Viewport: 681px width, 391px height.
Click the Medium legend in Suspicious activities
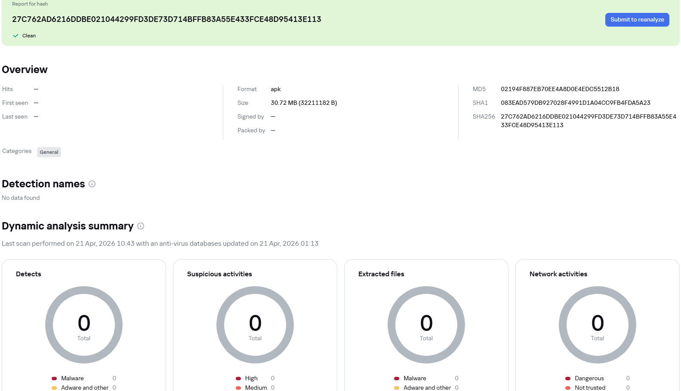pyautogui.click(x=256, y=388)
